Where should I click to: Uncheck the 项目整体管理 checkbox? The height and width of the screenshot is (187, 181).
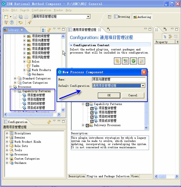[x=92, y=109]
